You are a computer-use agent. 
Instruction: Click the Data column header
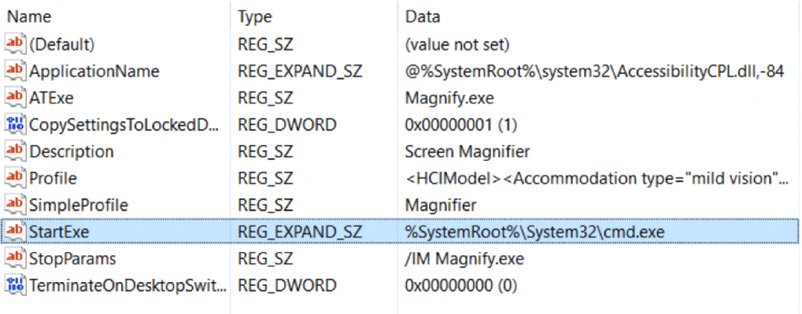coord(422,17)
